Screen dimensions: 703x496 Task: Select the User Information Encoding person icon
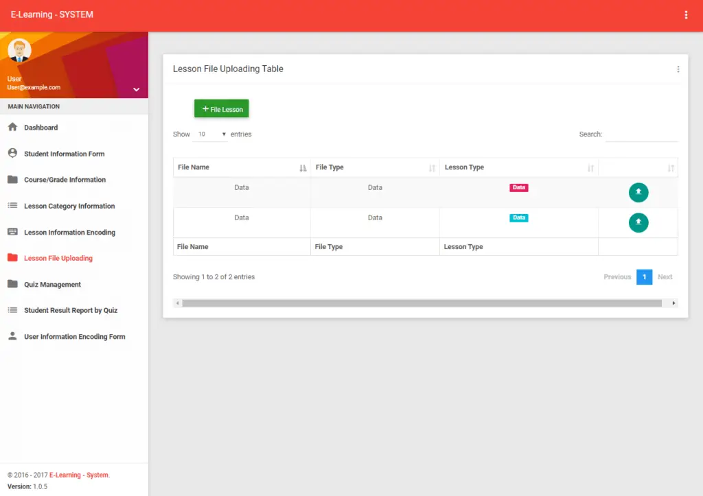pyautogui.click(x=12, y=336)
